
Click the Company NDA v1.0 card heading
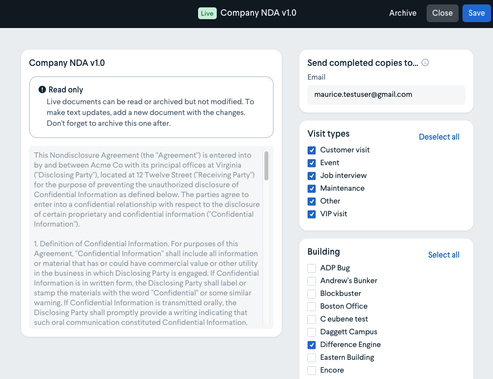[x=67, y=63]
